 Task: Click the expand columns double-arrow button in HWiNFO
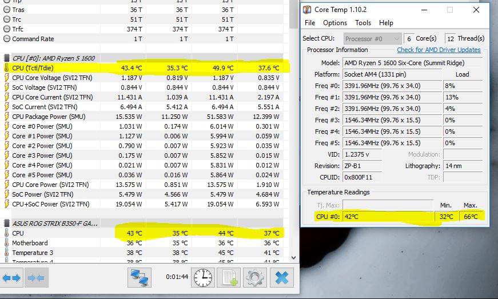pyautogui.click(x=11, y=278)
